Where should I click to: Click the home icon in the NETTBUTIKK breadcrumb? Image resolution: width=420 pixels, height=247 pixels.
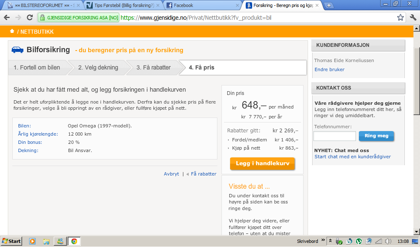pos(13,31)
